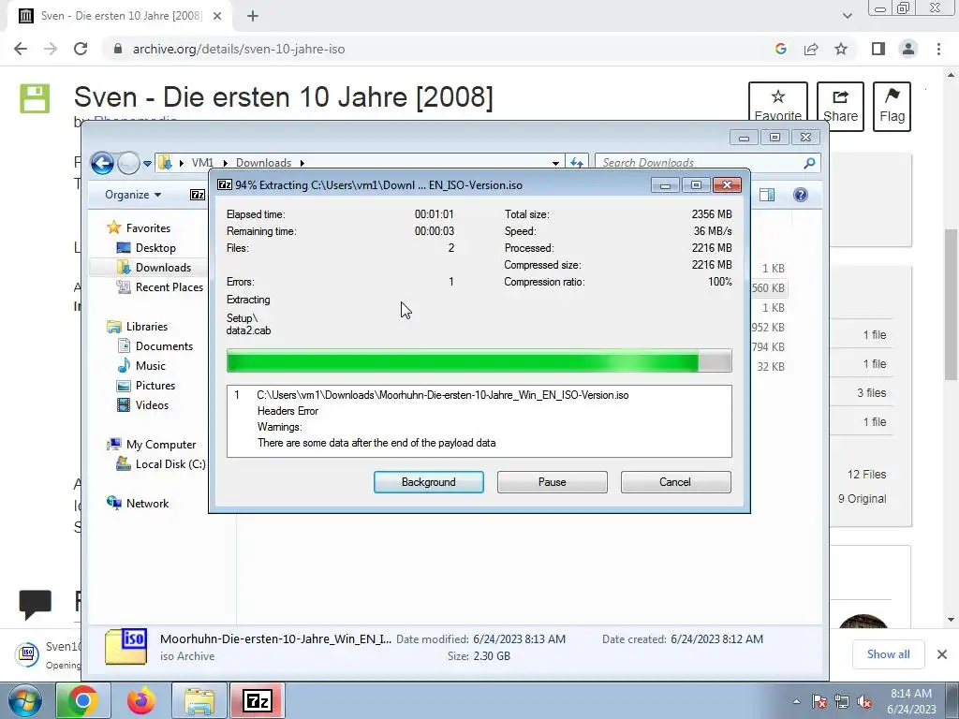The width and height of the screenshot is (959, 719).
Task: Click the 7z toolbar icon in Explorer
Action: pos(198,195)
